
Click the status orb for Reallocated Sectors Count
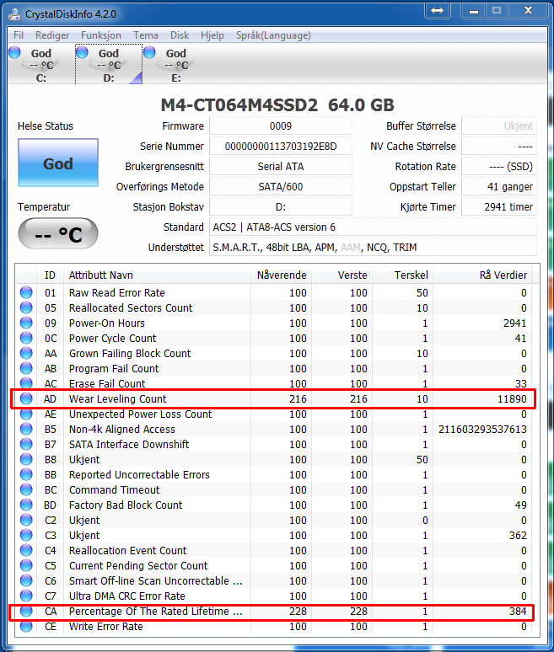26,307
